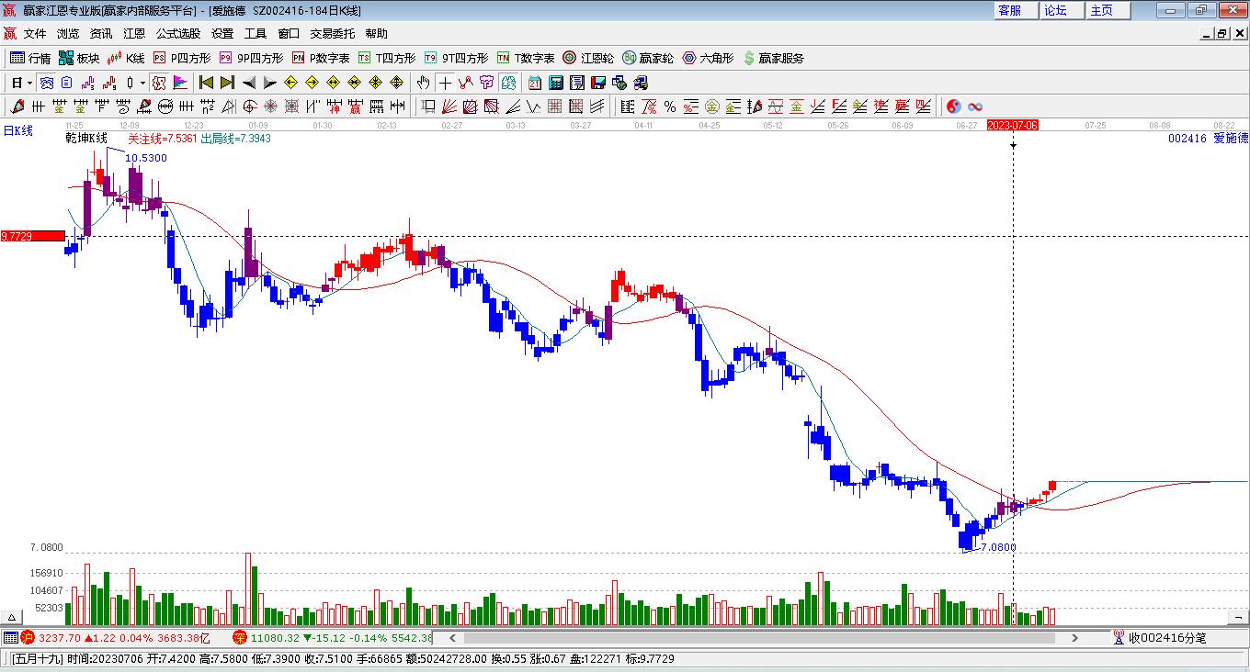Open the T四方形 tool
1250x672 pixels.
[387, 58]
